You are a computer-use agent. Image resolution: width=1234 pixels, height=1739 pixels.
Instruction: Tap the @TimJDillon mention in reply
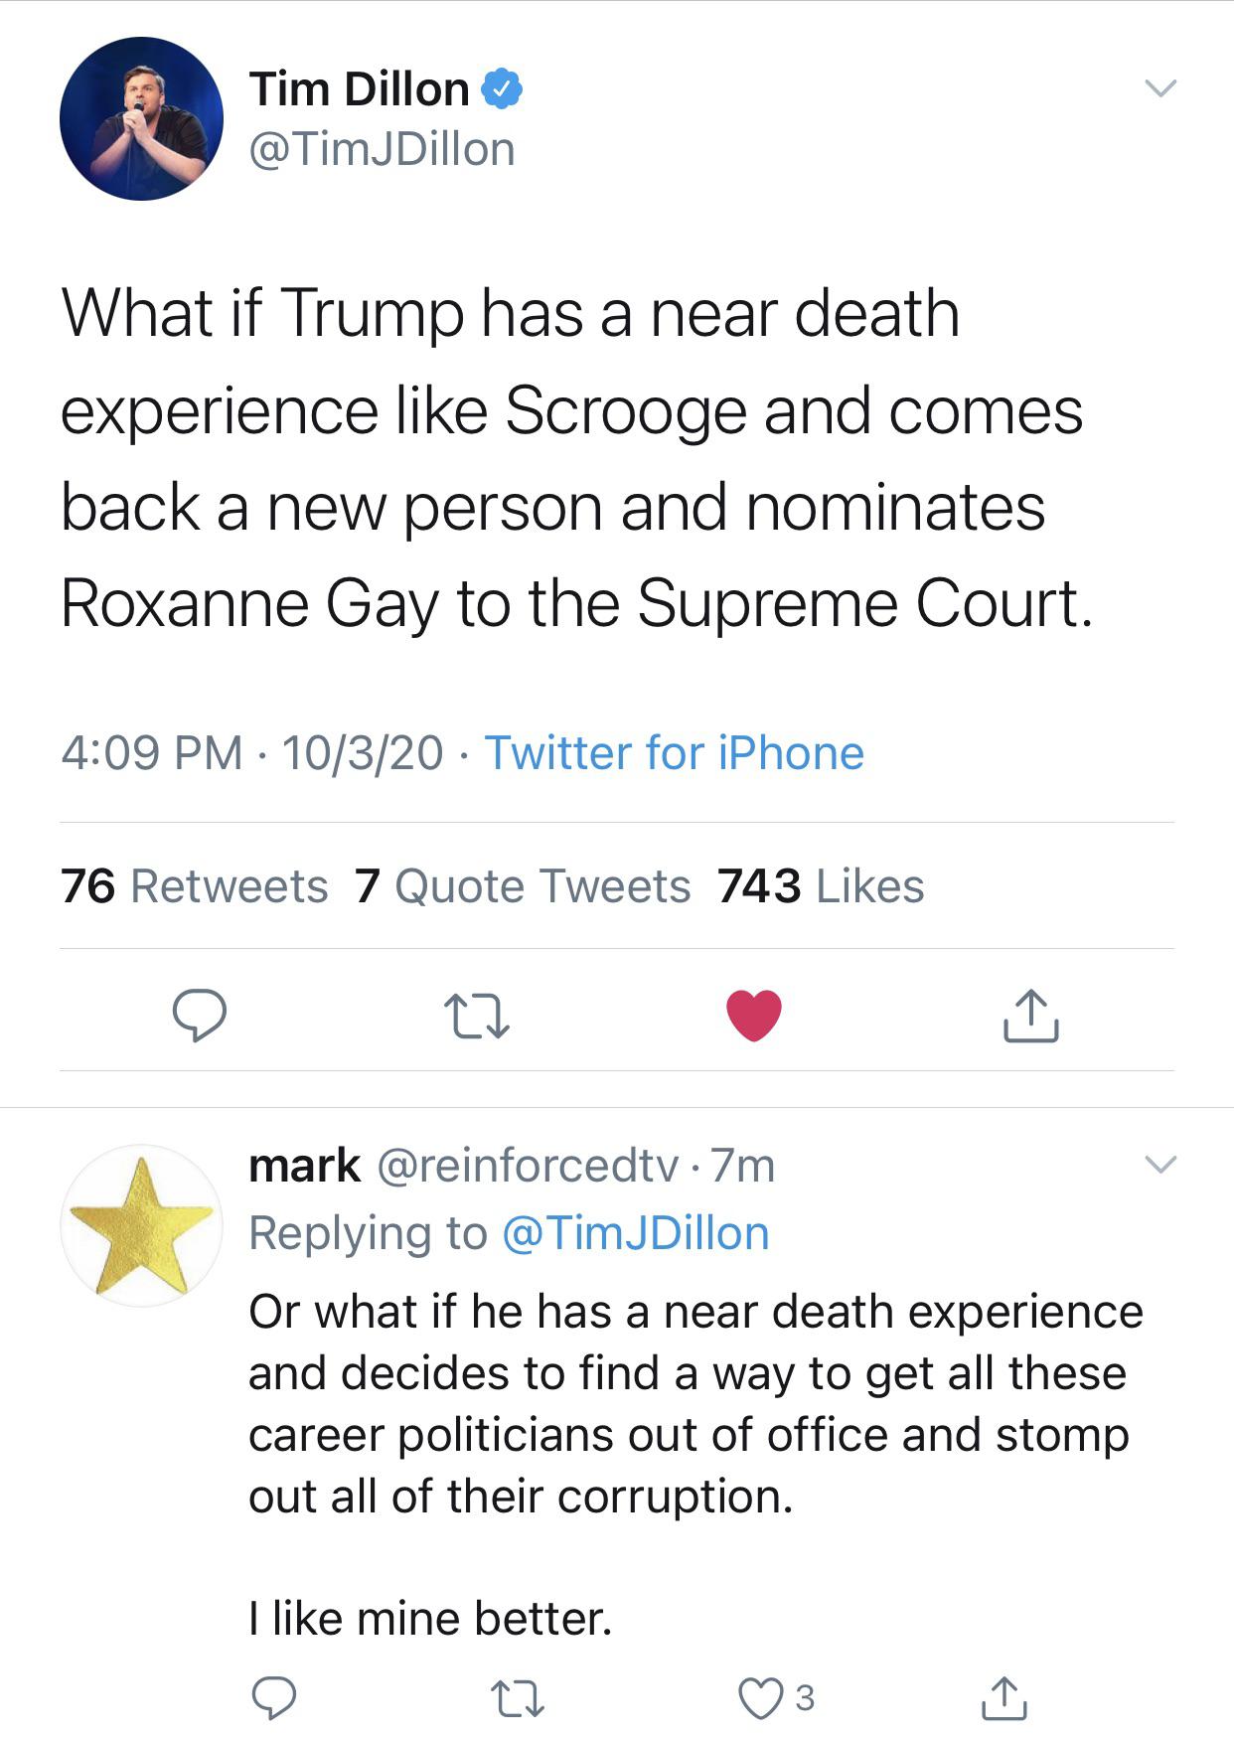(x=636, y=1233)
